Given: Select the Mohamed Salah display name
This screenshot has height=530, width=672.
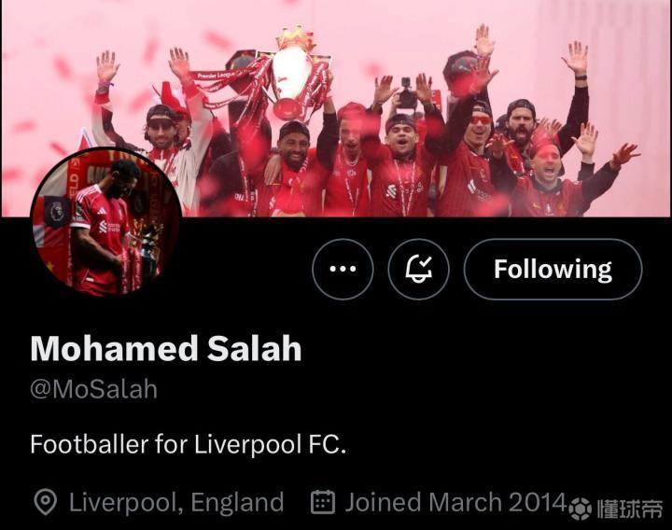Looking at the screenshot, I should point(166,349).
